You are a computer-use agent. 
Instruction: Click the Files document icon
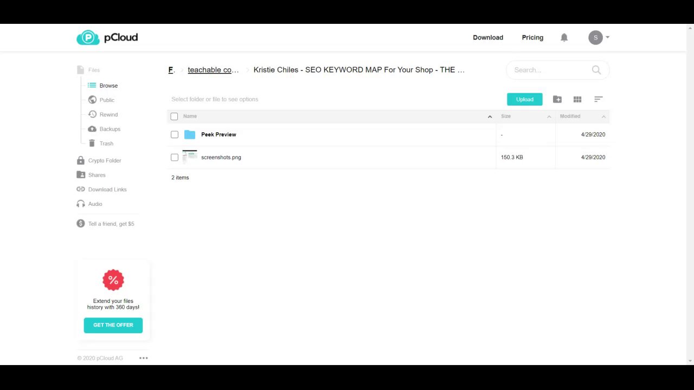(x=80, y=70)
